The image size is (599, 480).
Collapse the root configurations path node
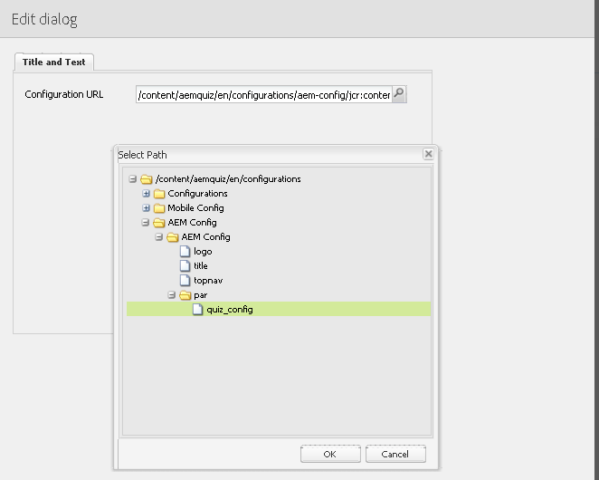point(133,179)
